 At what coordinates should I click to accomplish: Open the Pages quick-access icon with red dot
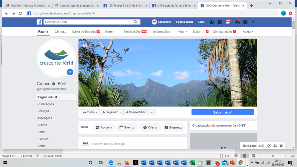pos(237,22)
